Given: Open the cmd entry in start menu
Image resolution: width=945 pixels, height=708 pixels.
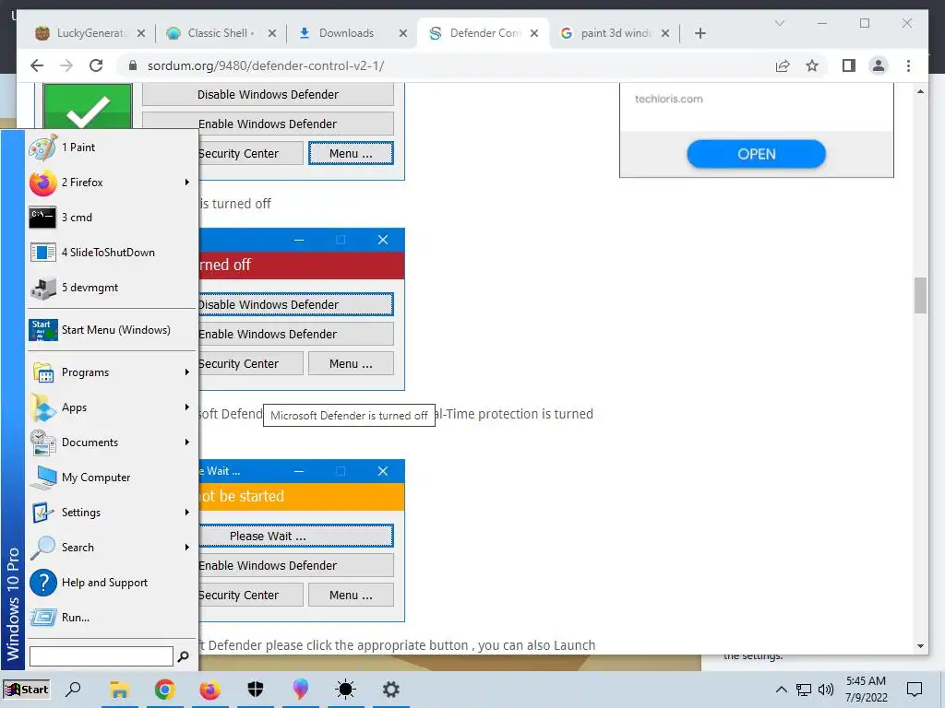Looking at the screenshot, I should tap(112, 218).
